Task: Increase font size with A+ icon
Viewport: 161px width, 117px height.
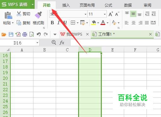Action: [111, 14]
